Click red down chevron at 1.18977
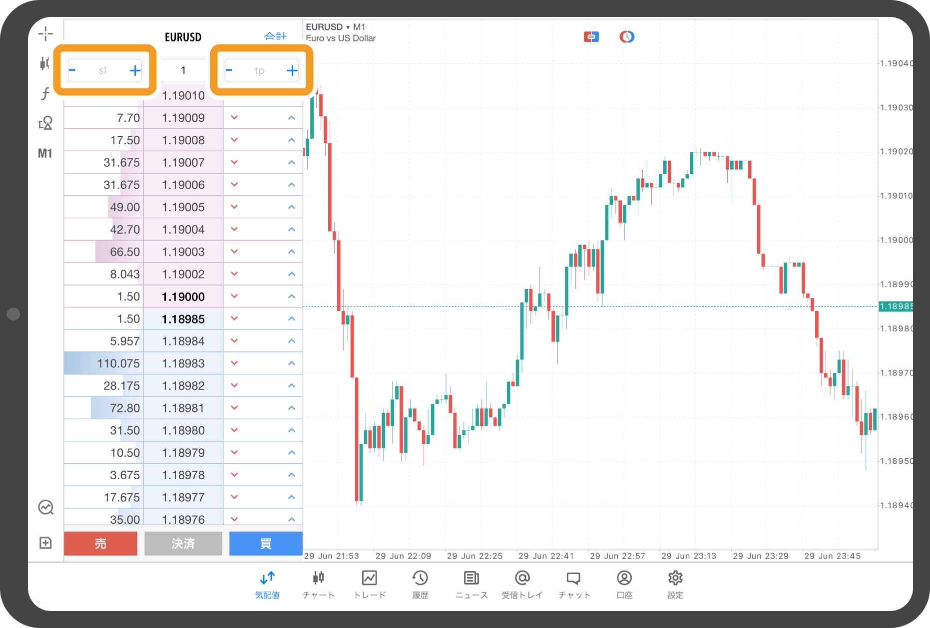This screenshot has width=930, height=628. point(234,497)
